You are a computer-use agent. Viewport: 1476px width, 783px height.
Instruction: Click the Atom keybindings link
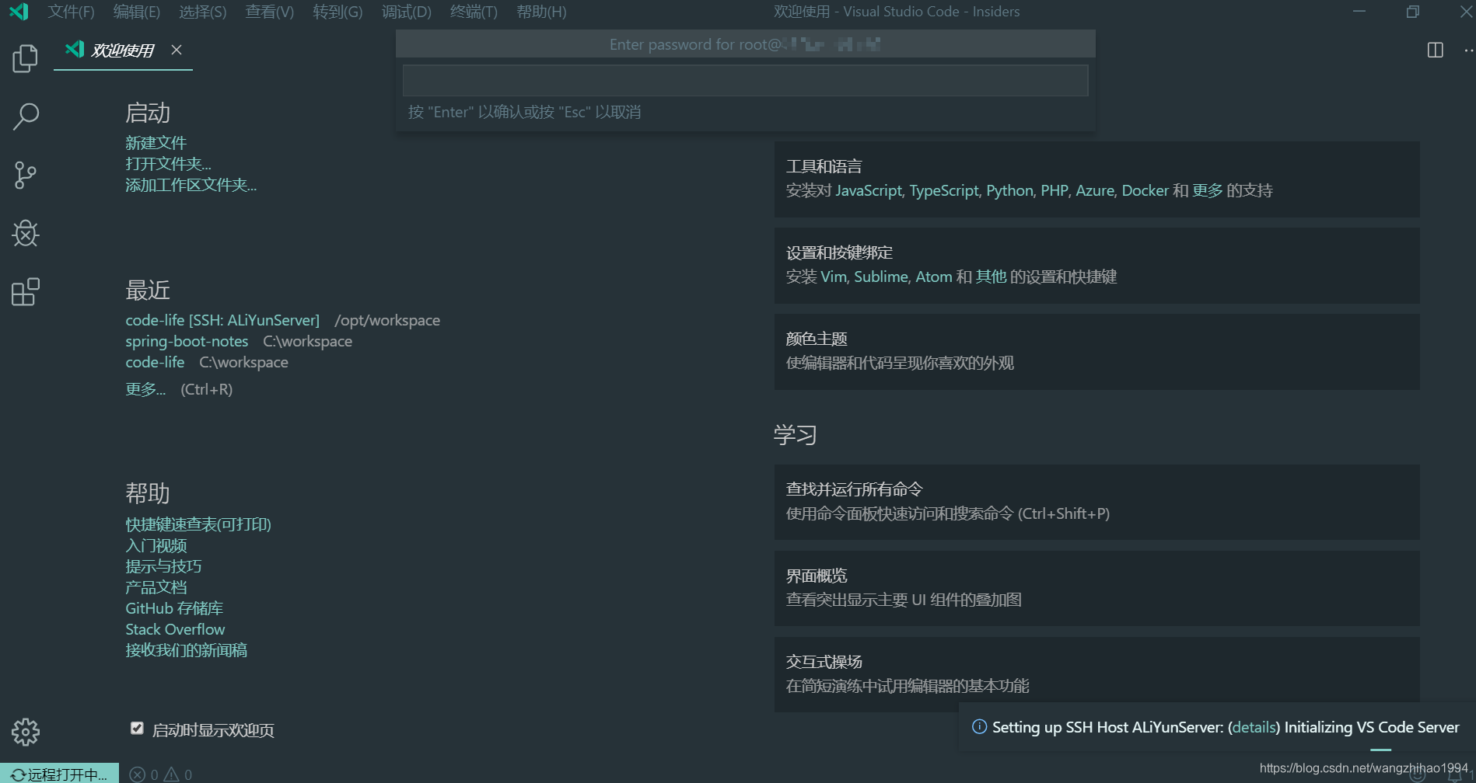[933, 277]
